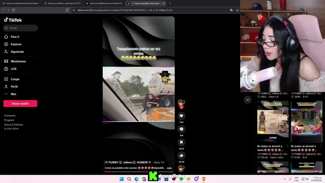The height and width of the screenshot is (183, 325).
Task: Switch to the benjaannun browser tab
Action: point(104,4)
